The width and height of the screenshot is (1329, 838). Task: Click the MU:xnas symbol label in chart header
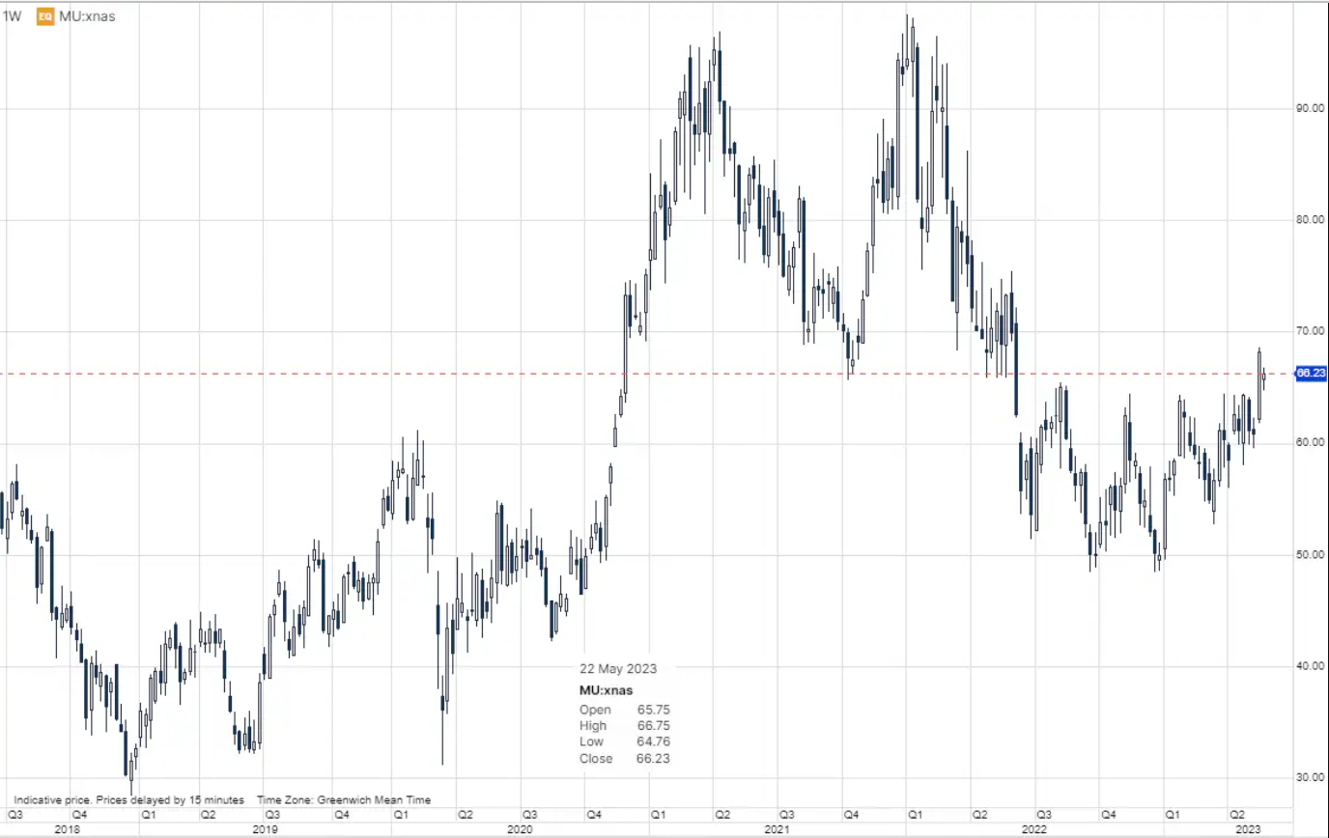tap(87, 16)
